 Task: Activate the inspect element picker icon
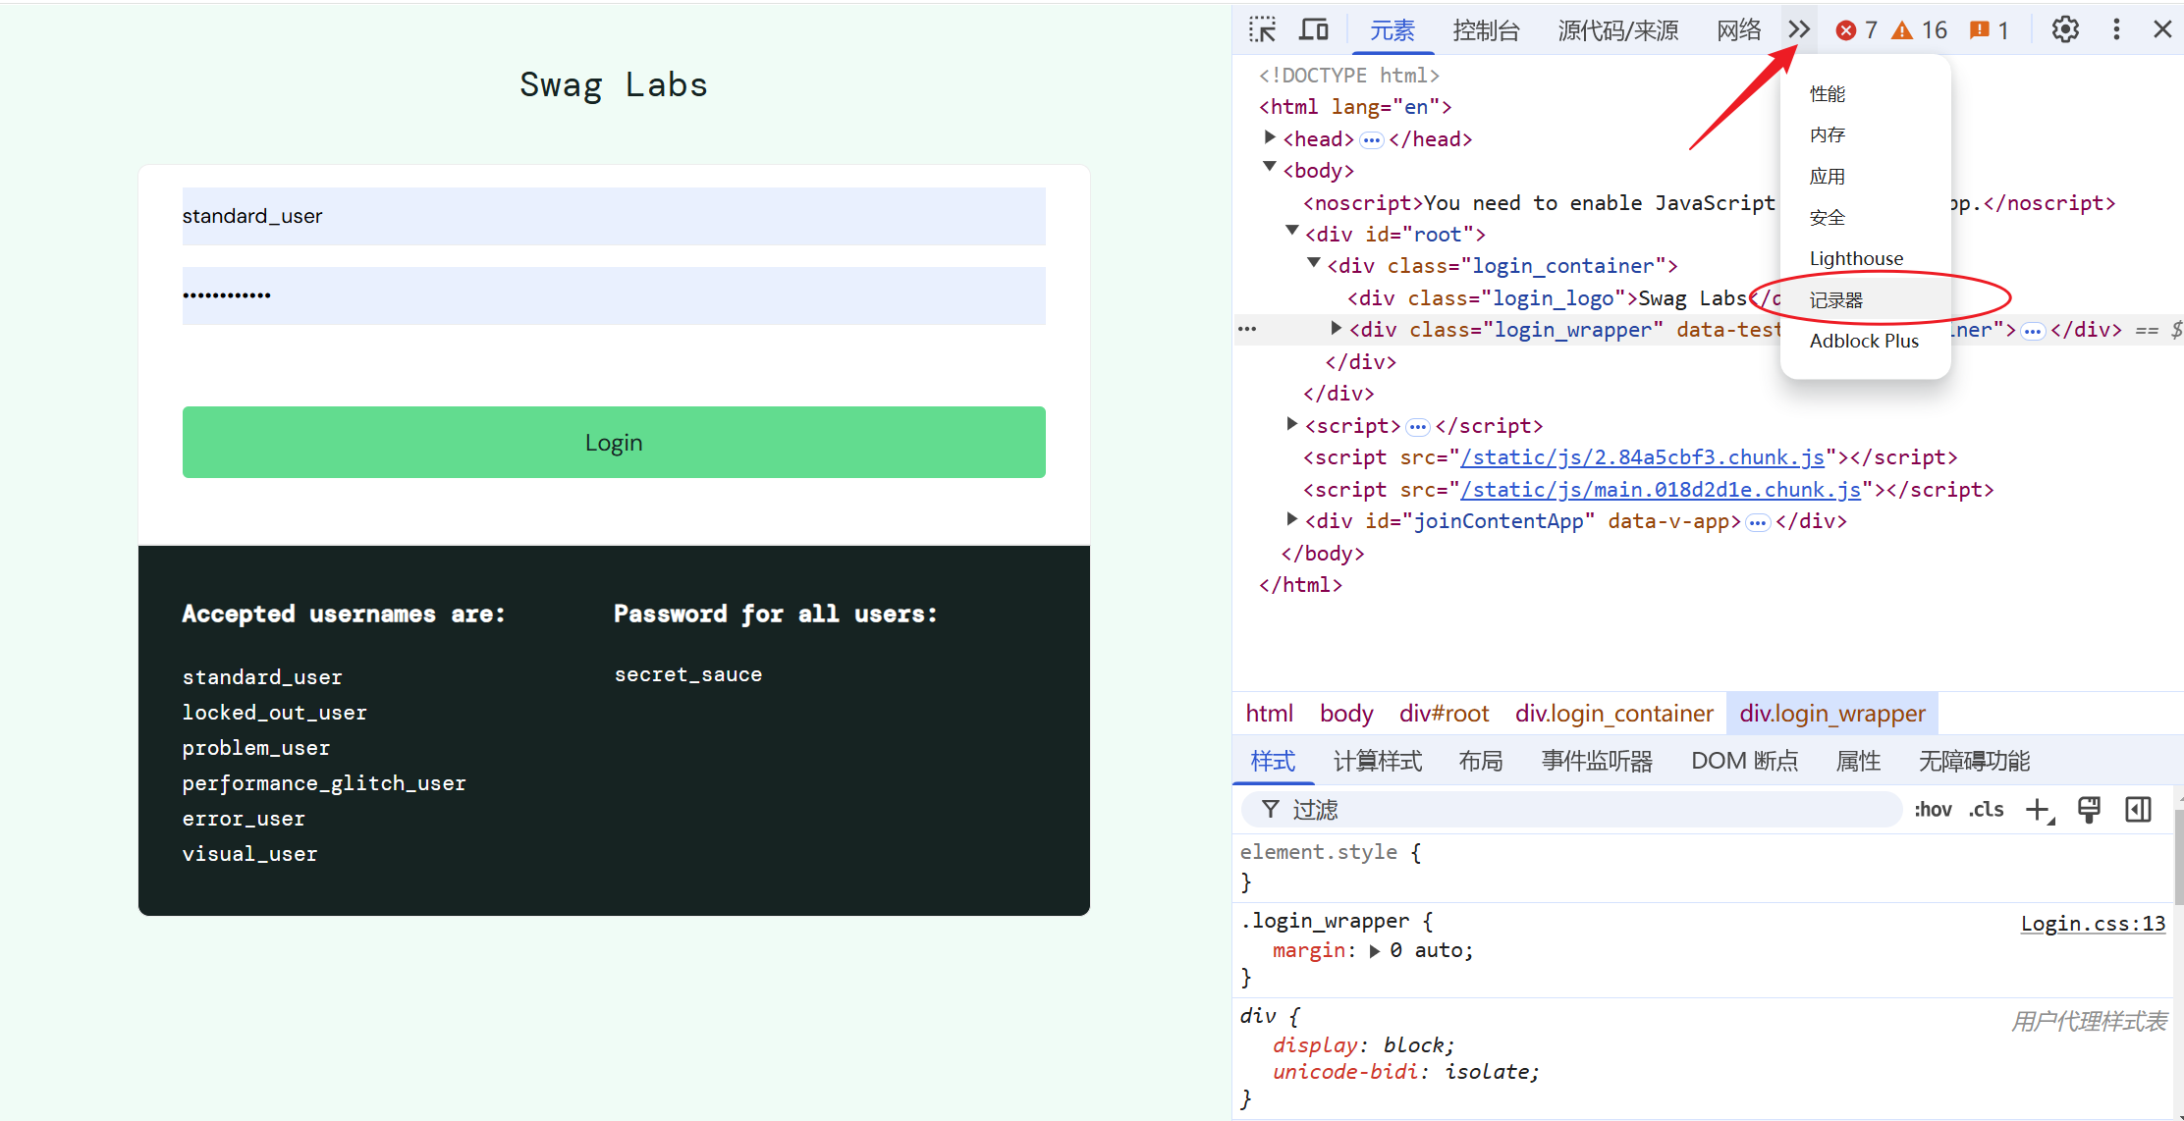(x=1262, y=29)
